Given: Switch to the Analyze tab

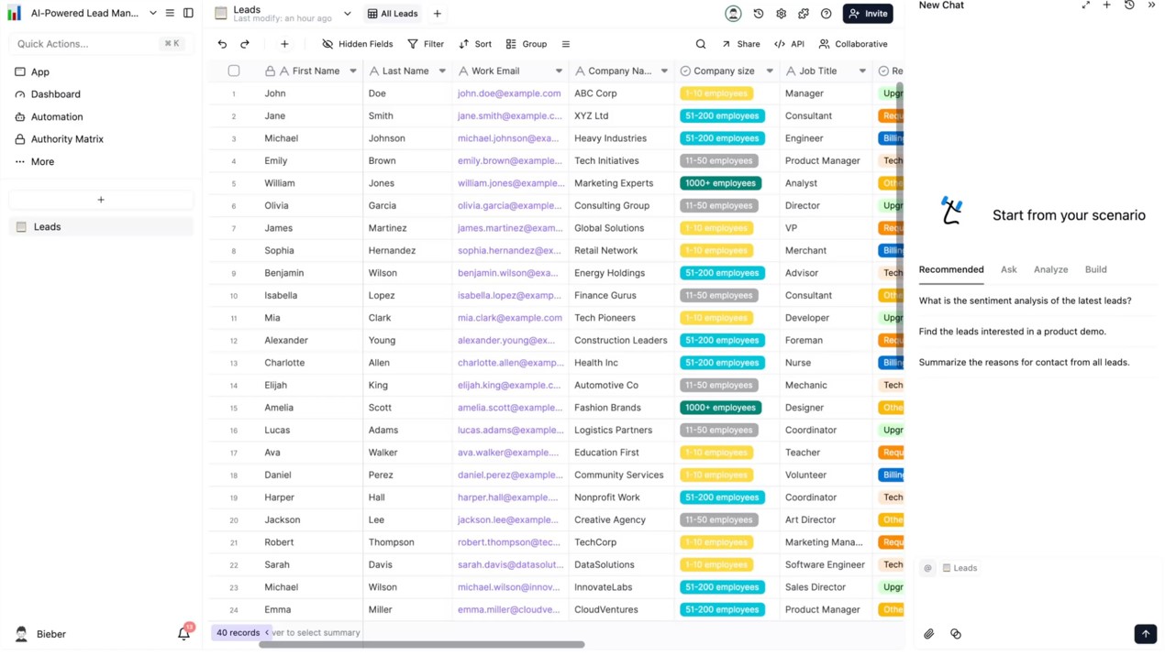Looking at the screenshot, I should 1050,269.
